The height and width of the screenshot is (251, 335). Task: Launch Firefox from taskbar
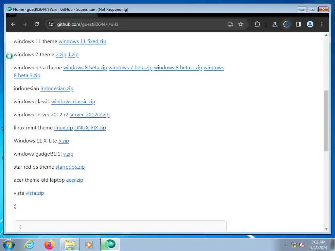(49, 244)
